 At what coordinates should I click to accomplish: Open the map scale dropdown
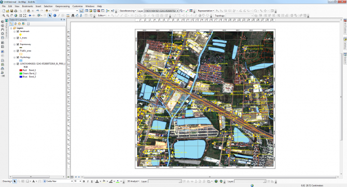point(77,10)
